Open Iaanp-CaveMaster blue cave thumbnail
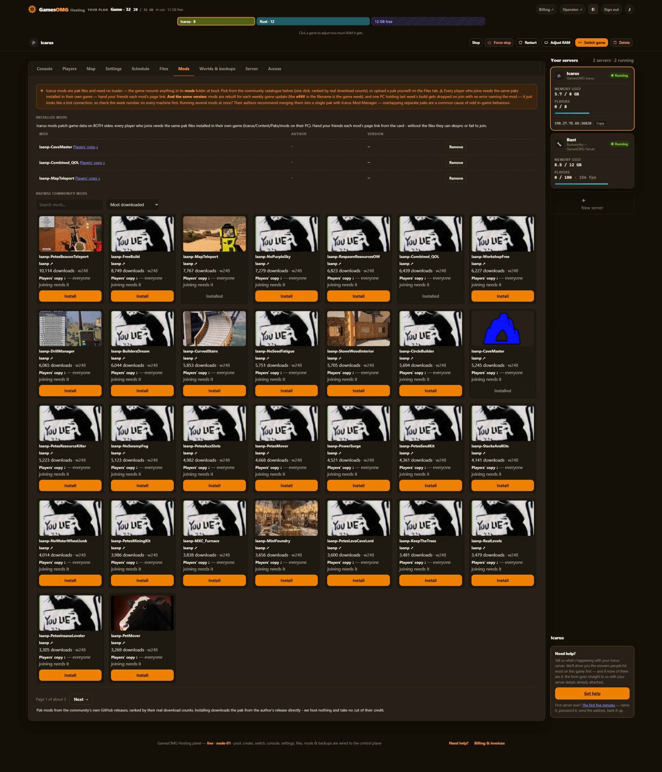Viewport: 662px width, 772px height. coord(502,328)
